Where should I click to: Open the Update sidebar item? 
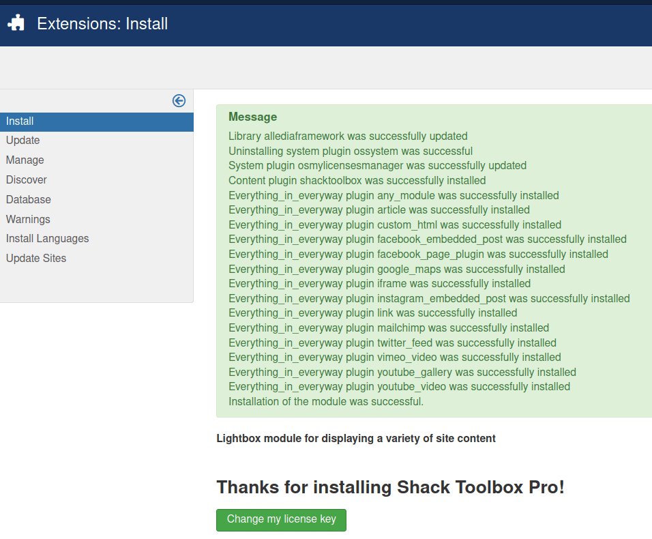(x=23, y=141)
